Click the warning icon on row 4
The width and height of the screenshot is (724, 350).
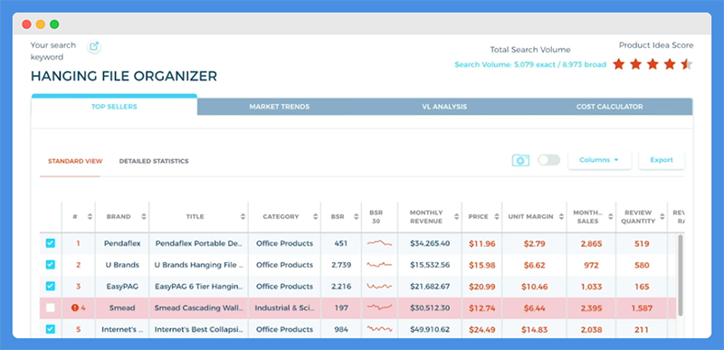(x=75, y=307)
